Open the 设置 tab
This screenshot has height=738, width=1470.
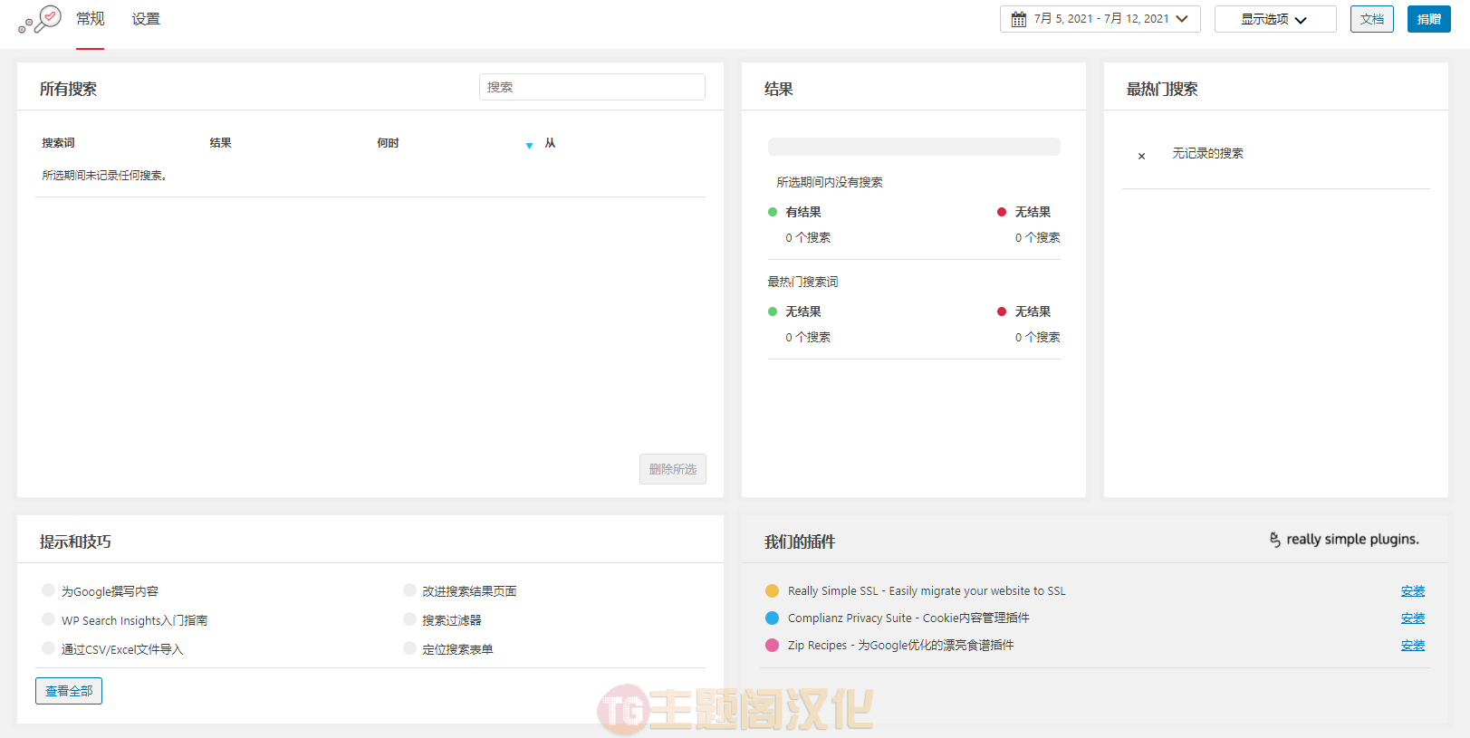click(146, 19)
